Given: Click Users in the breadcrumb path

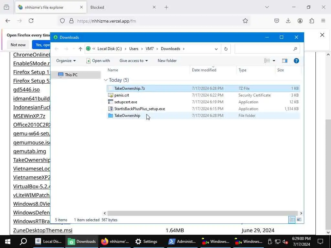Looking at the screenshot, I should coord(133,49).
